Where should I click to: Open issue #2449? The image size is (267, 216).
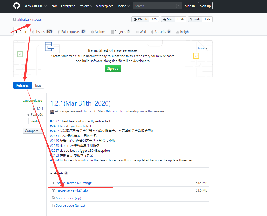point(54,141)
